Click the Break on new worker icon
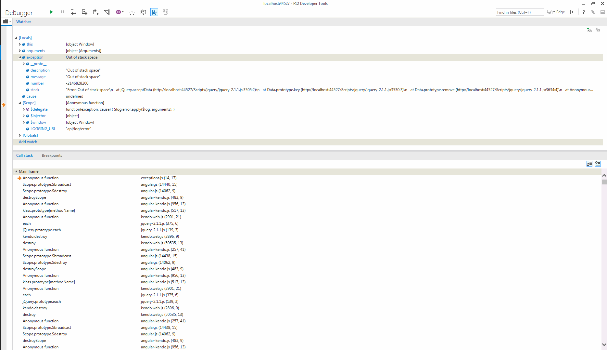Screen dimensions: 607x350 pos(107,12)
